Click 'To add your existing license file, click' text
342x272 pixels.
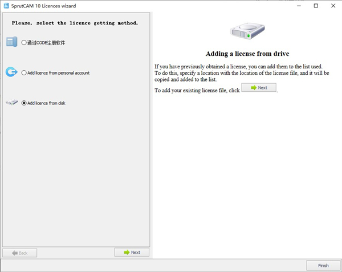[197, 90]
